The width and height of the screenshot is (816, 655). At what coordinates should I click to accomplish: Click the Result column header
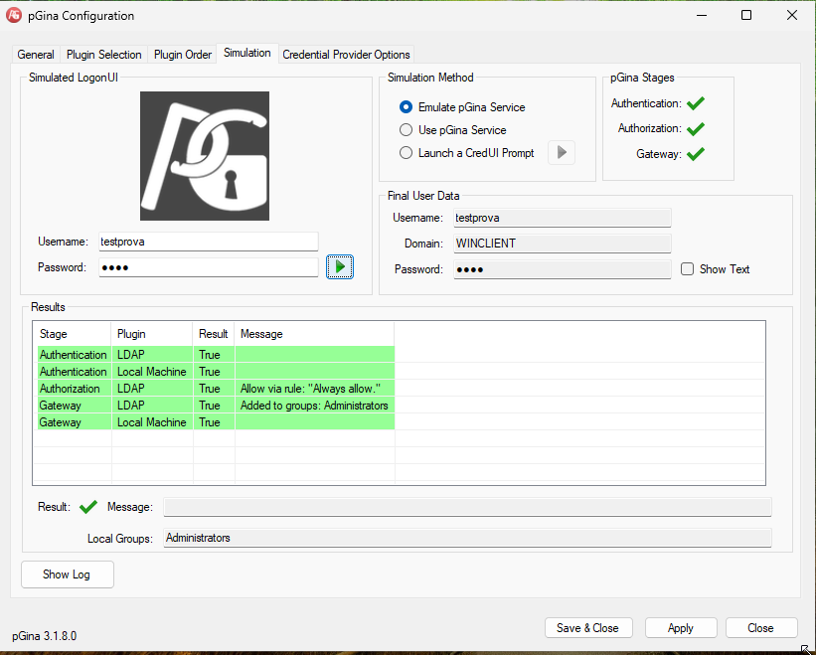pos(214,334)
